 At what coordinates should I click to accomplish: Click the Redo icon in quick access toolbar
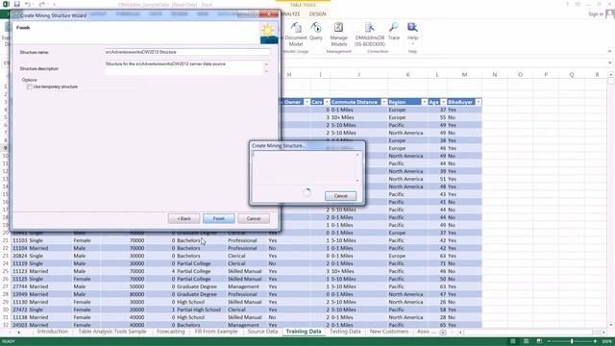[x=41, y=4]
